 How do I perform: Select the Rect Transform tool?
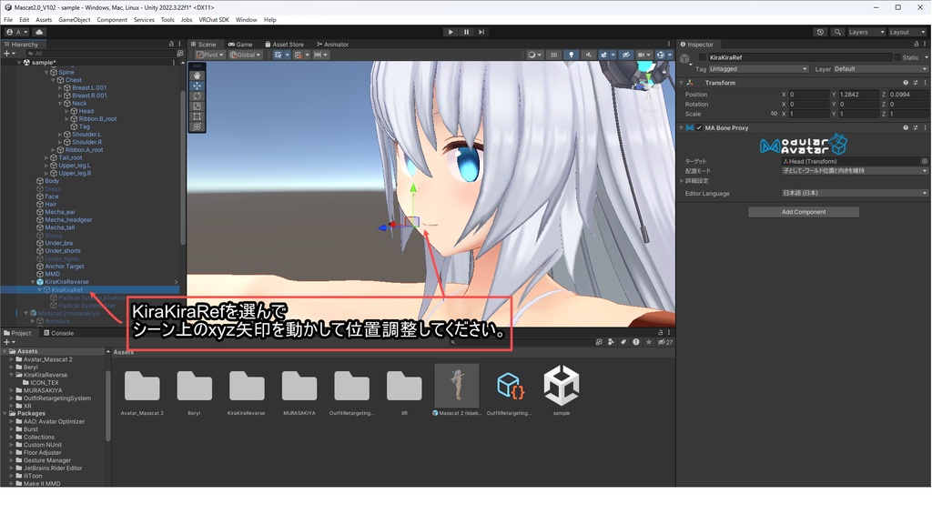tap(197, 116)
